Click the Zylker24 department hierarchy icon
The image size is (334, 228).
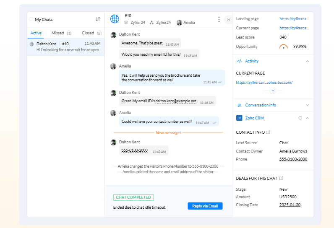coord(151,22)
